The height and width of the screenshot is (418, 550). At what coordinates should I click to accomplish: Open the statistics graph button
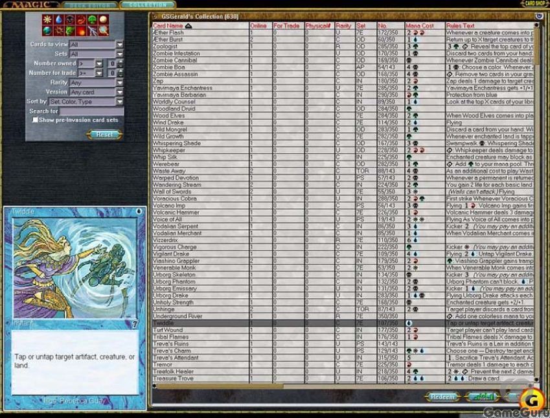click(x=482, y=397)
